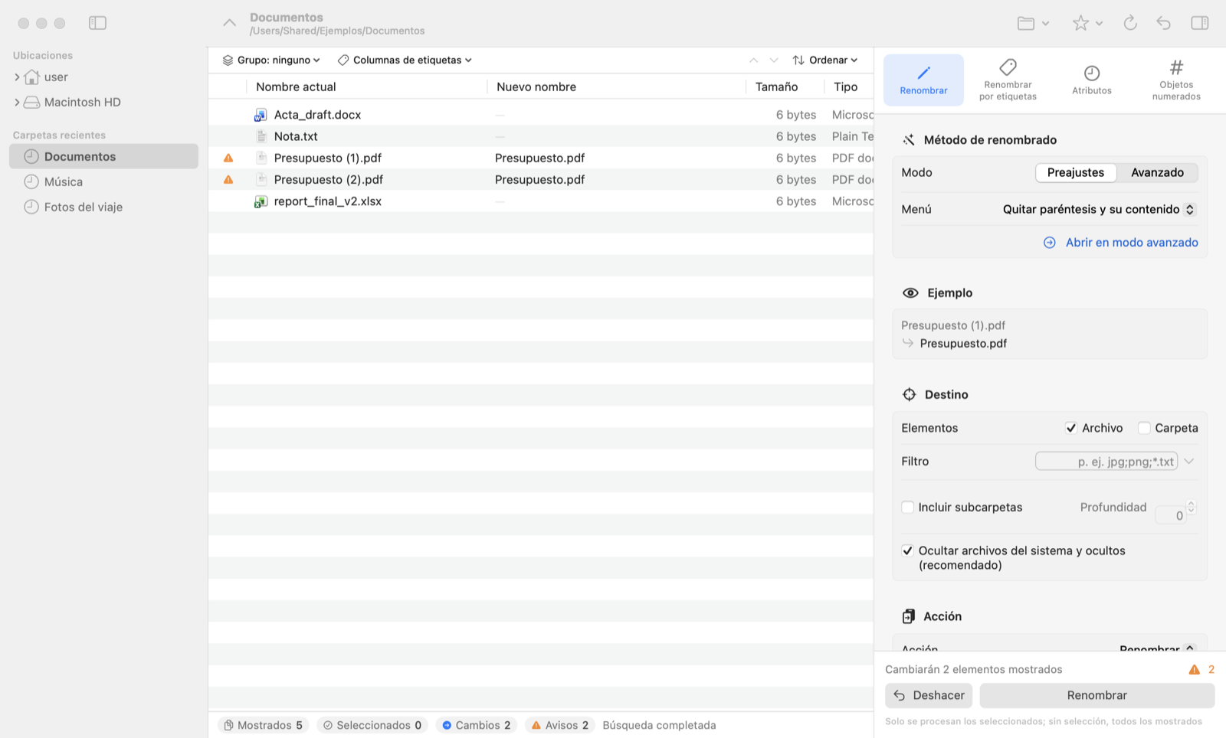Switch to Avanzado mode
This screenshot has height=738, width=1226.
point(1157,172)
